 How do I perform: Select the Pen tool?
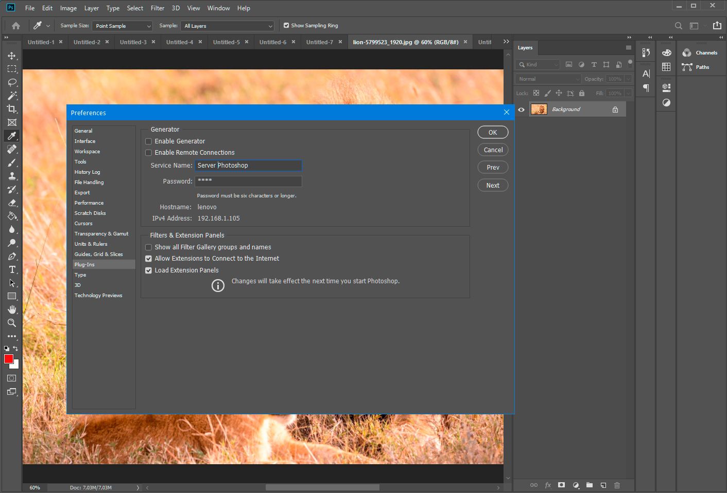click(12, 256)
